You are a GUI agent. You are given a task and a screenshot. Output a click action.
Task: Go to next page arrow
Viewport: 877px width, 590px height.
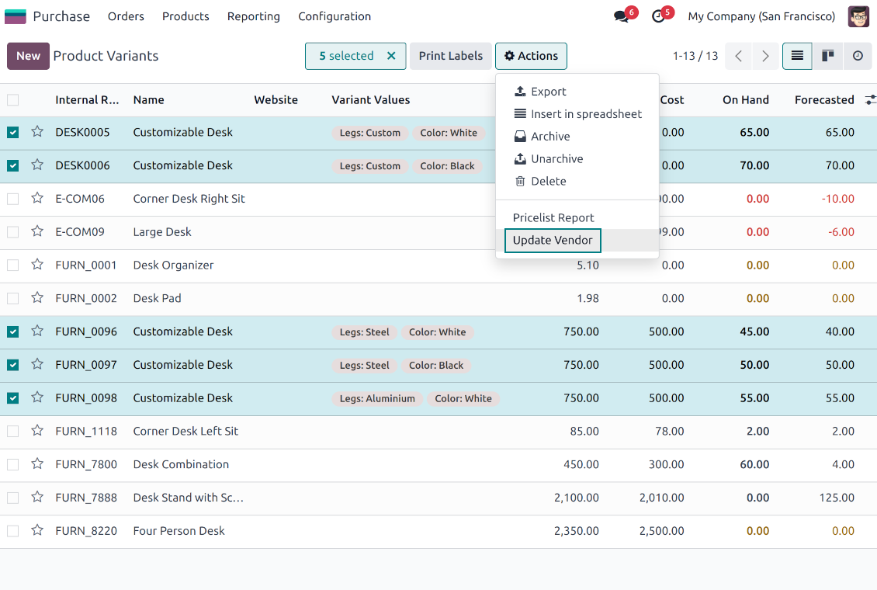(765, 56)
